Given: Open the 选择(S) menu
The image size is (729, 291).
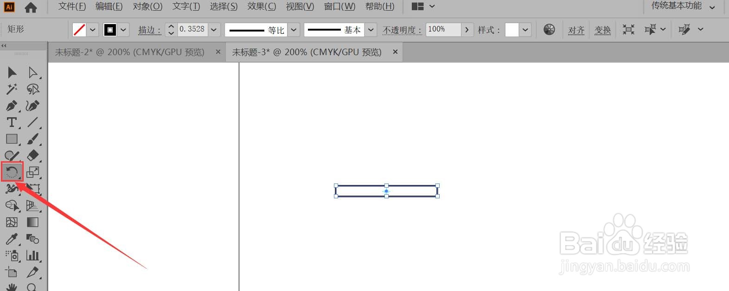Looking at the screenshot, I should point(224,6).
